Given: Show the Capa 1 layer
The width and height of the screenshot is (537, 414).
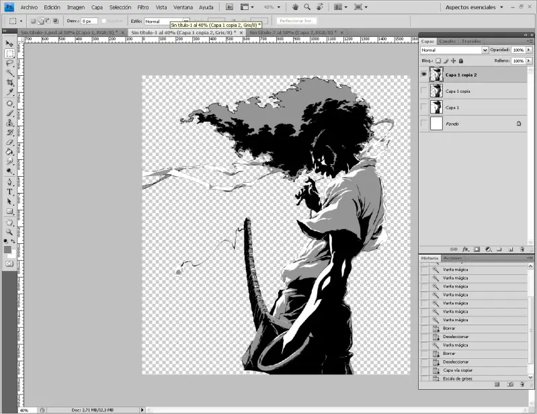Looking at the screenshot, I should click(x=424, y=107).
